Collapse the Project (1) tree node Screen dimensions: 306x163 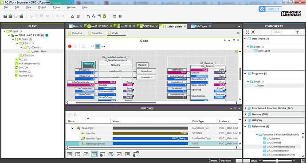coord(4,31)
